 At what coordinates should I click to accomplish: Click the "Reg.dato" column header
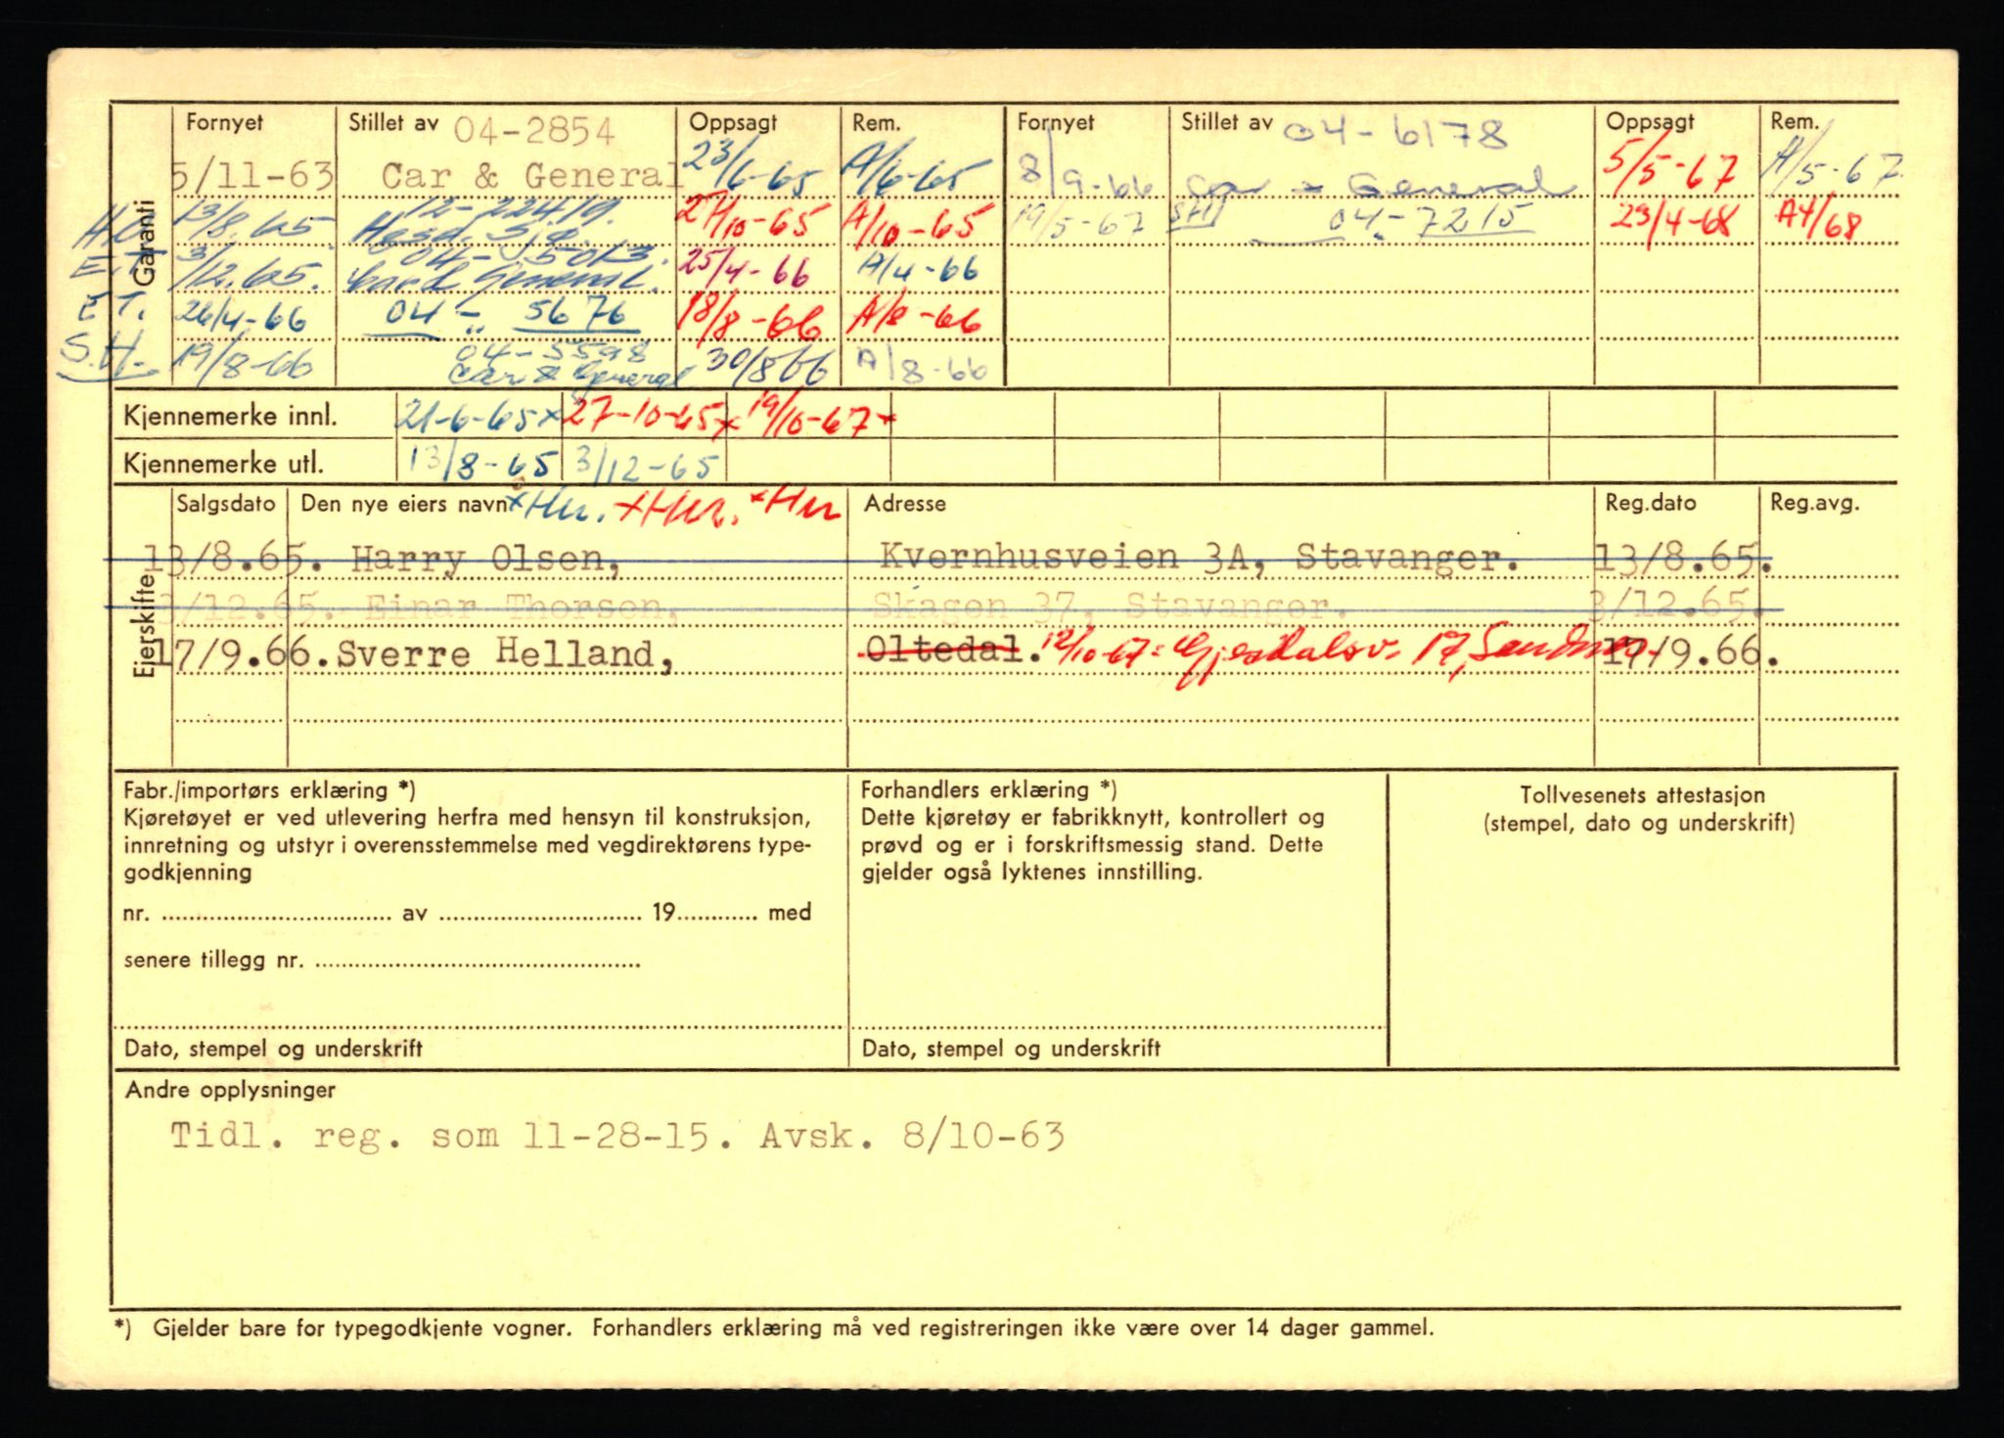(1651, 504)
